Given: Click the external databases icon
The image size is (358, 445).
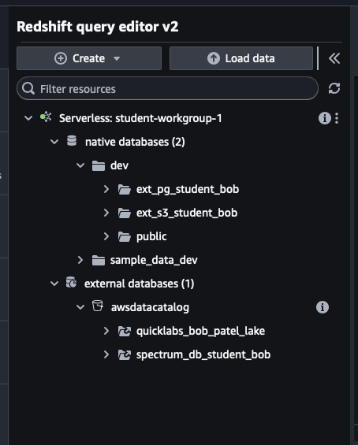Looking at the screenshot, I should point(71,283).
